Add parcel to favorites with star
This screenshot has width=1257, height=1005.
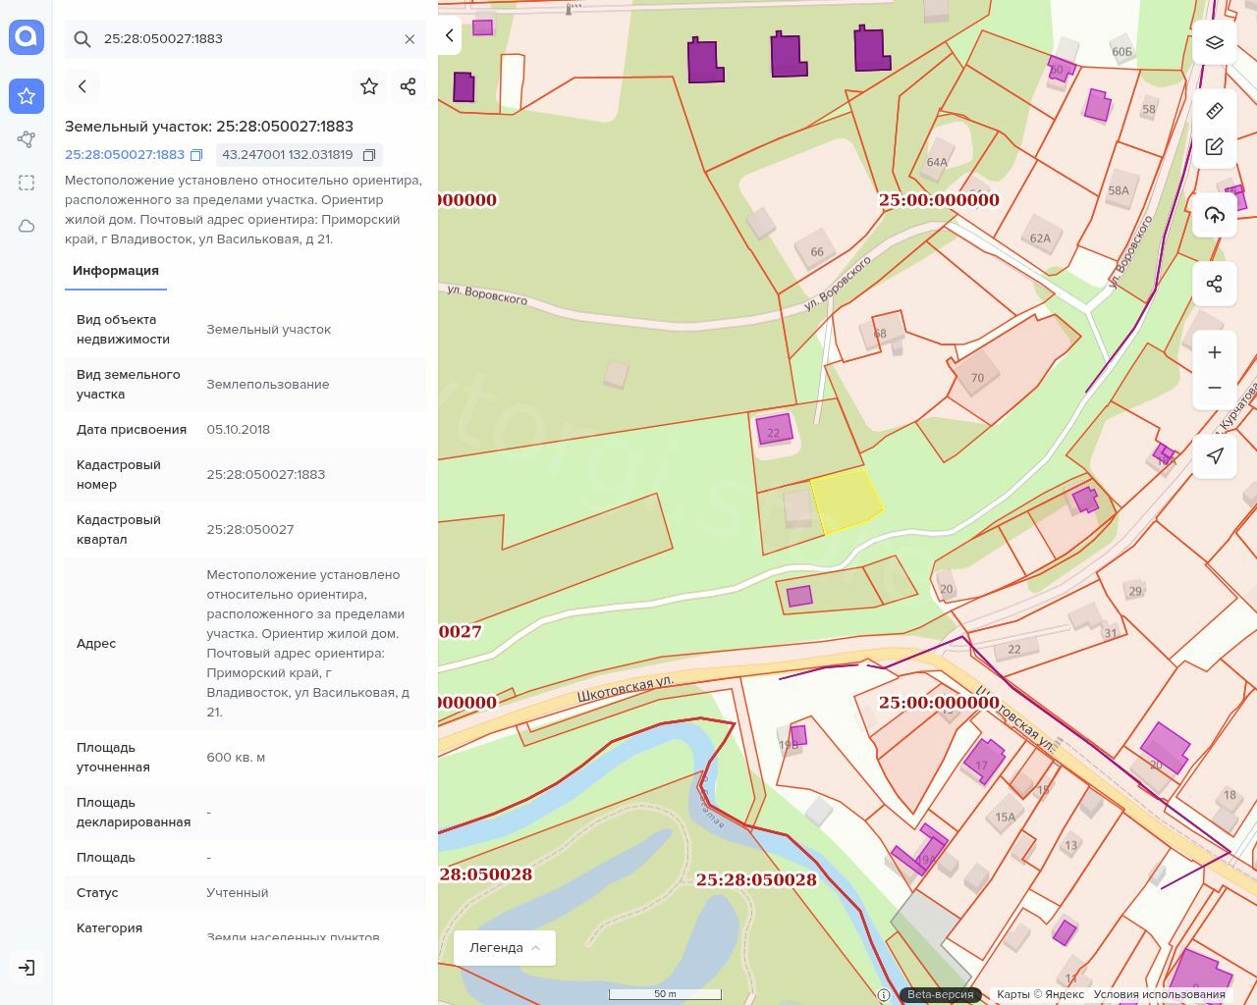[x=369, y=86]
